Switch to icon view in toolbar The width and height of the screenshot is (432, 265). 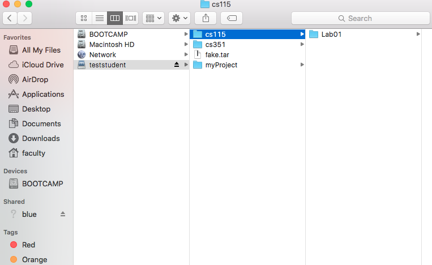coord(84,18)
